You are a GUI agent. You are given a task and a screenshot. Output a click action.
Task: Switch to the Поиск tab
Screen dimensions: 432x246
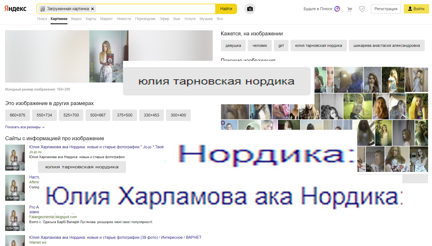[x=42, y=19]
